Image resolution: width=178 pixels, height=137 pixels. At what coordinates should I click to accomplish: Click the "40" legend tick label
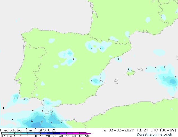74,136
